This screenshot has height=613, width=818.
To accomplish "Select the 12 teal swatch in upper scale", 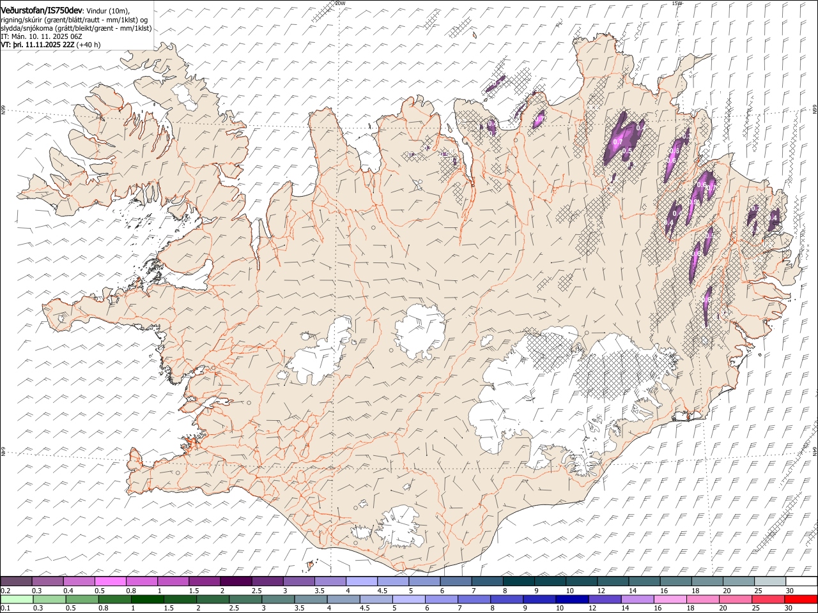I will [x=612, y=582].
